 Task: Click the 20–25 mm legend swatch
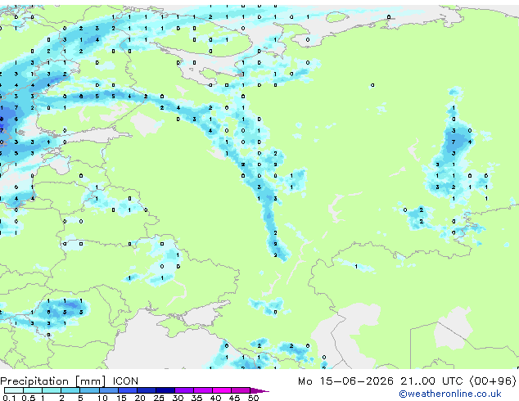coord(147,390)
